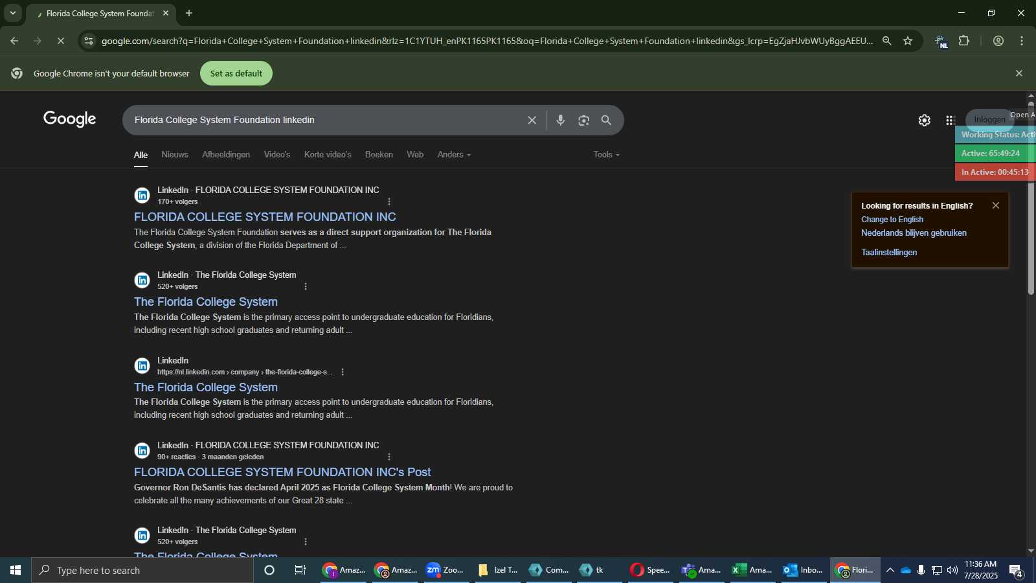The image size is (1036, 583).
Task: Switch to the Web tab
Action: 415,154
